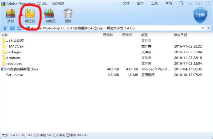Image resolution: width=213 pixels, height=139 pixels.
Task: Click the 43.1 KB compressed size value
Action: 132,69
